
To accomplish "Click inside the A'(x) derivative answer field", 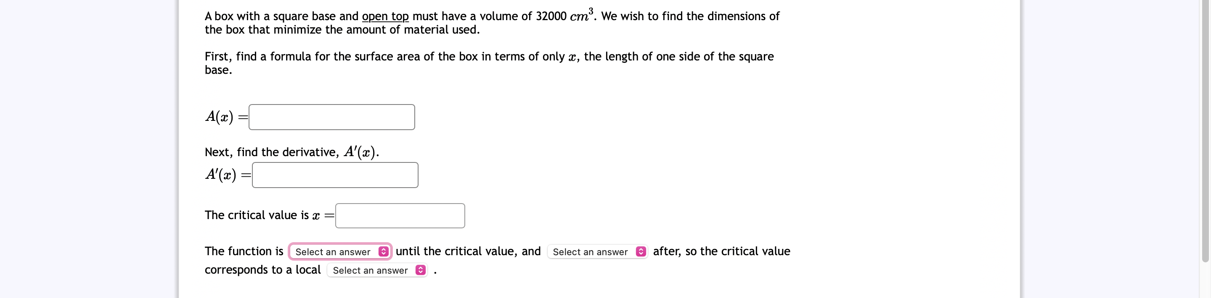I will pos(335,175).
